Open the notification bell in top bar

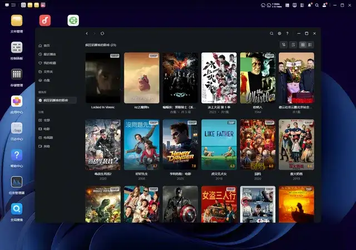click(309, 5)
